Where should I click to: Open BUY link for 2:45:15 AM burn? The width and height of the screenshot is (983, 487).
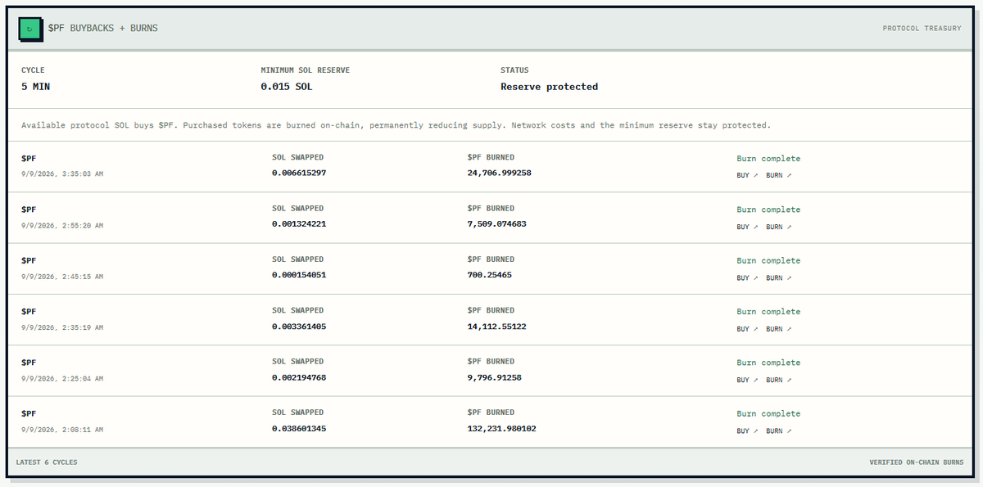point(747,277)
